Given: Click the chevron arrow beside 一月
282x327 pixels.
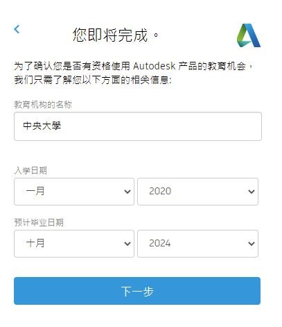Looking at the screenshot, I should pos(127,192).
